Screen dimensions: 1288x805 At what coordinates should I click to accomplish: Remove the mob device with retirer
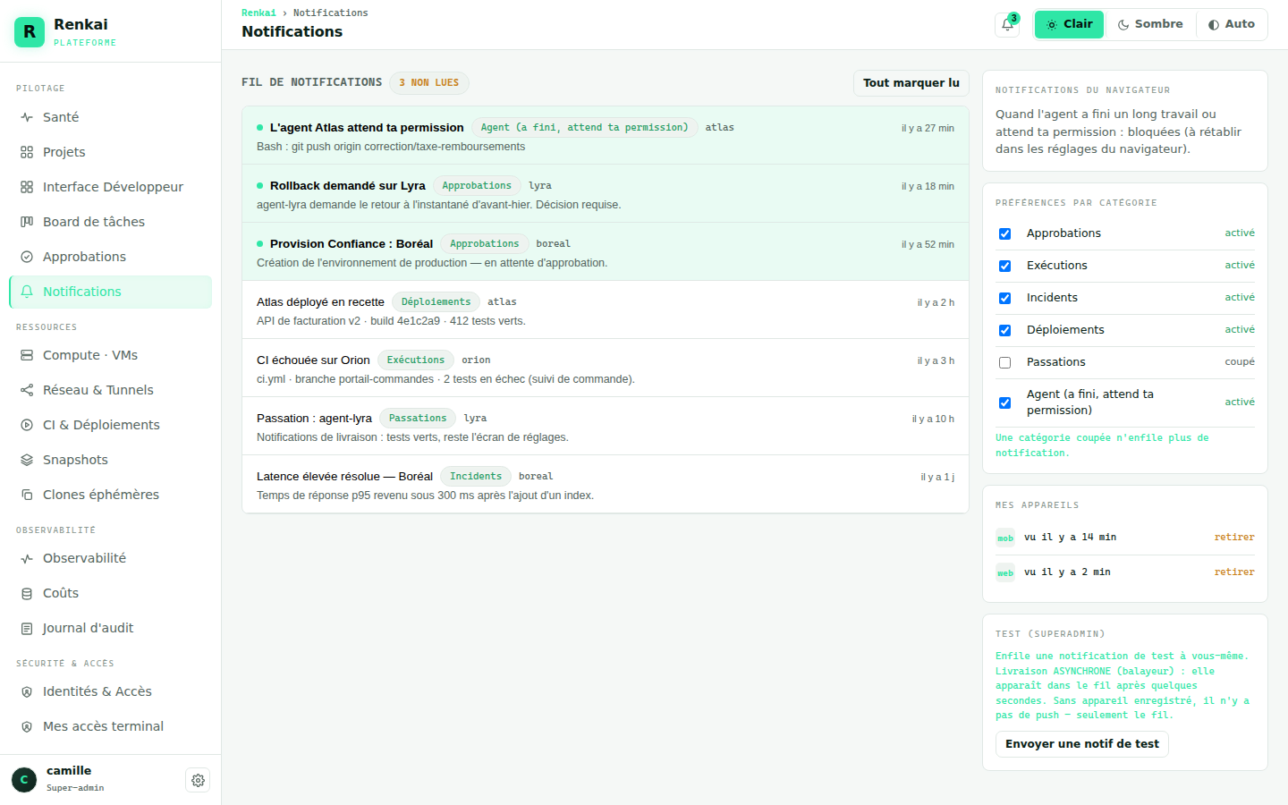pyautogui.click(x=1234, y=538)
